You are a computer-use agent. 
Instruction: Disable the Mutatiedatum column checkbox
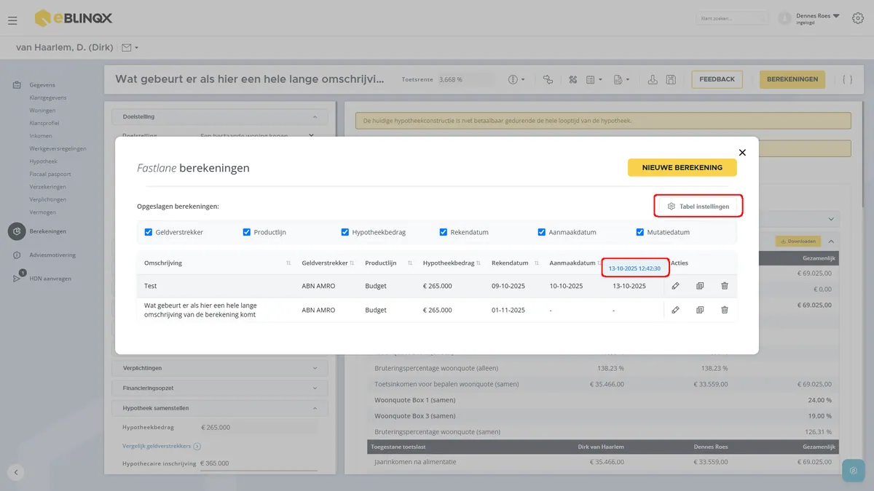click(640, 232)
